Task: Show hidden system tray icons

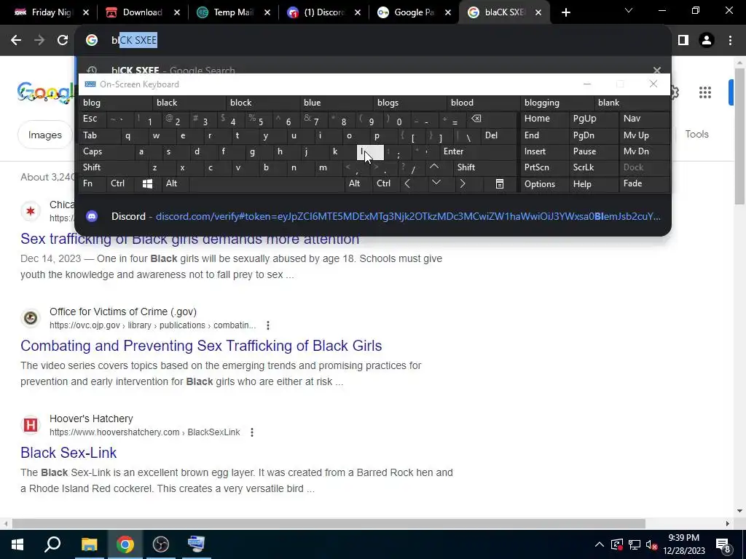Action: point(600,544)
